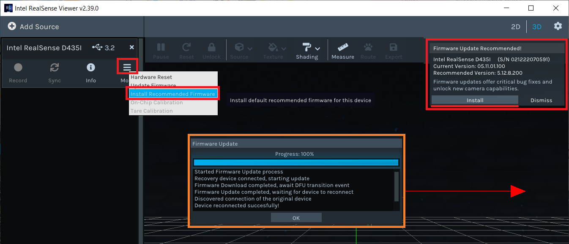Open the device Info icon

(x=91, y=68)
